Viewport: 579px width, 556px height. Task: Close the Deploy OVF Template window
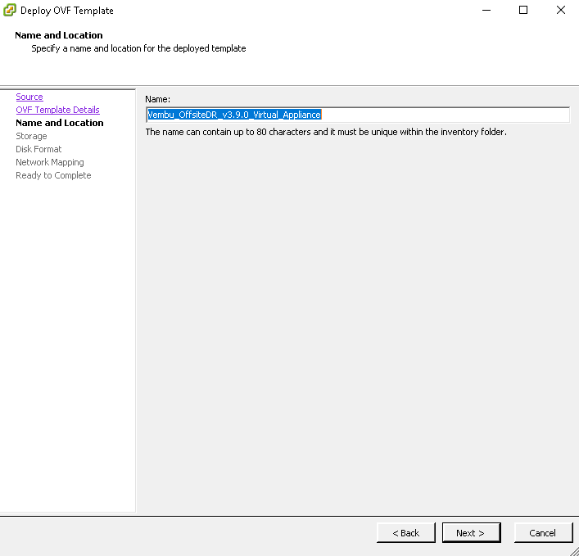tap(560, 11)
